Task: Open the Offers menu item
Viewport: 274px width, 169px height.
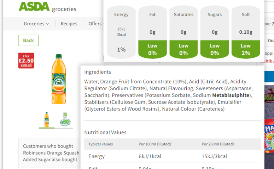Action: click(x=96, y=24)
